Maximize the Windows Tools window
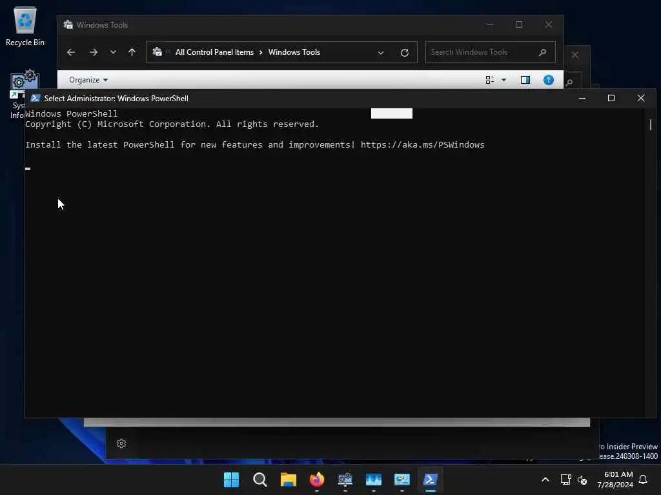The width and height of the screenshot is (661, 495). [519, 25]
